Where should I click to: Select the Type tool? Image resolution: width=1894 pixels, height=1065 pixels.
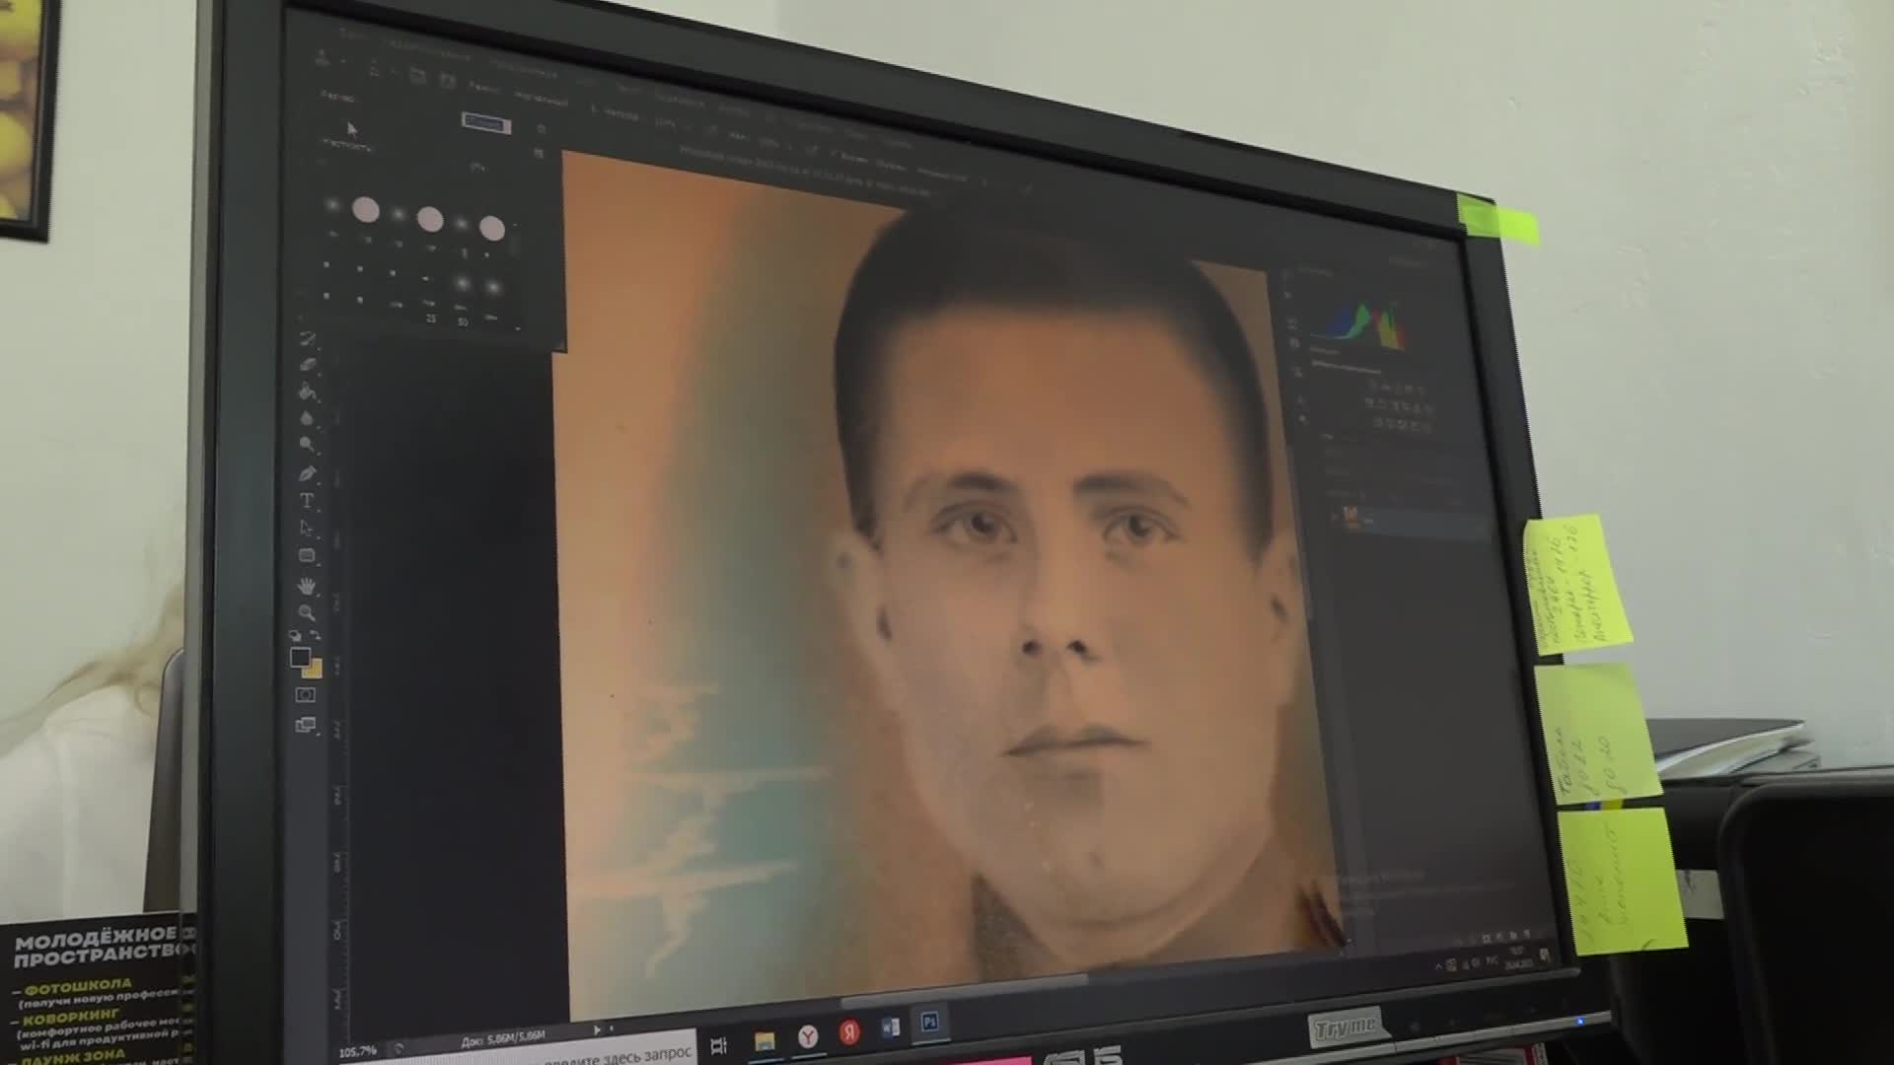[x=307, y=501]
